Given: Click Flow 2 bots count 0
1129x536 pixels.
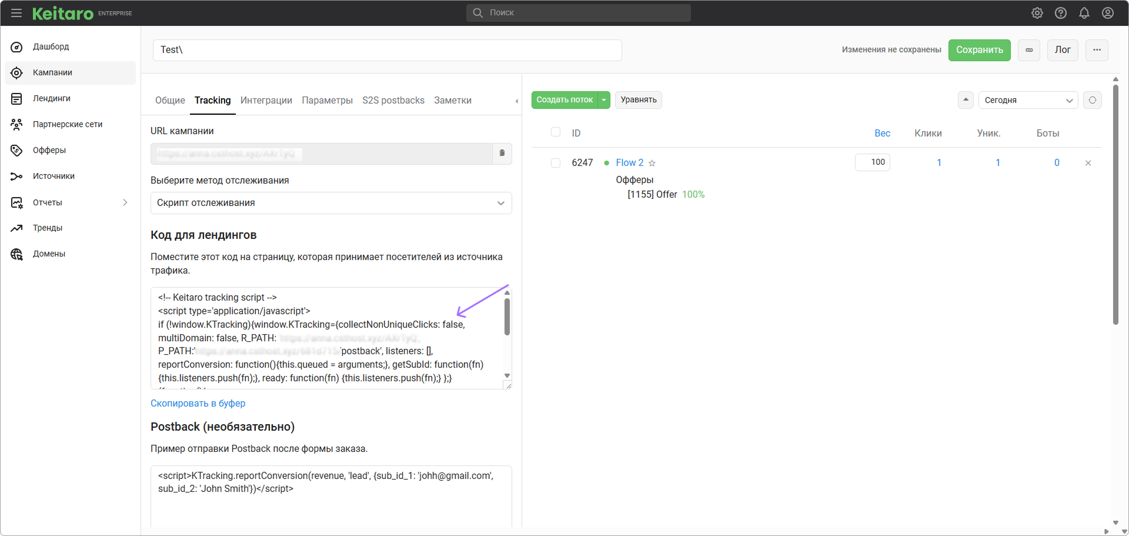Looking at the screenshot, I should pyautogui.click(x=1057, y=162).
